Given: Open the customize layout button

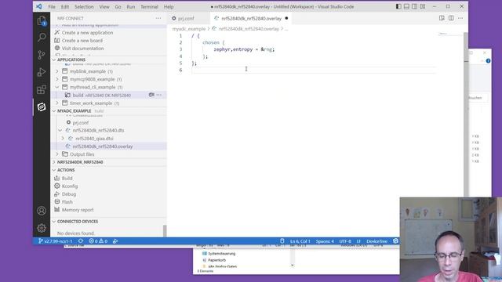Looking at the screenshot, I should click(x=423, y=6).
